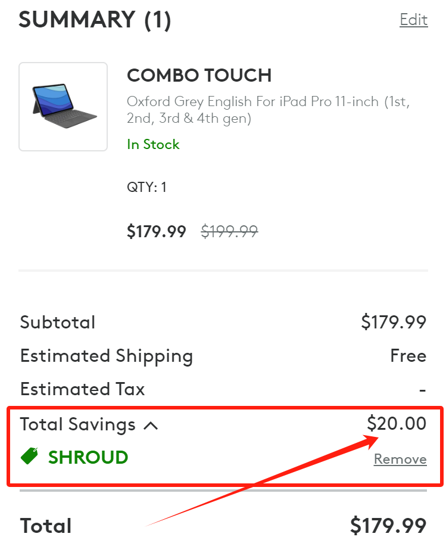Click the Free shipping value
446x543 pixels.
(x=408, y=356)
